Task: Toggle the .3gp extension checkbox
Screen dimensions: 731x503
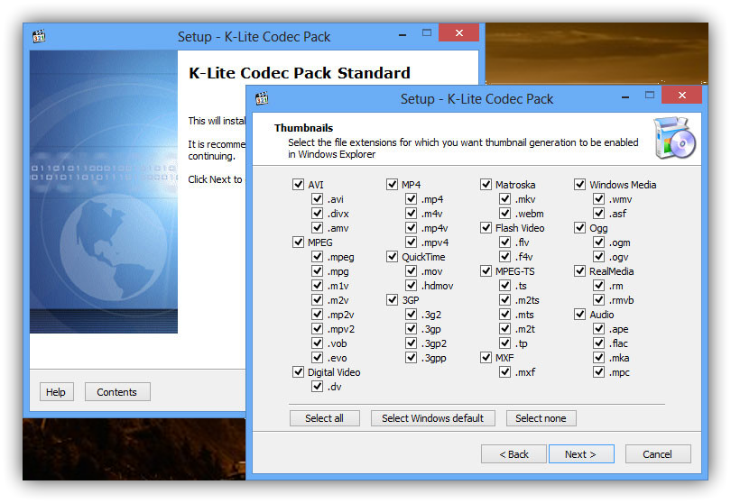Action: tap(411, 329)
